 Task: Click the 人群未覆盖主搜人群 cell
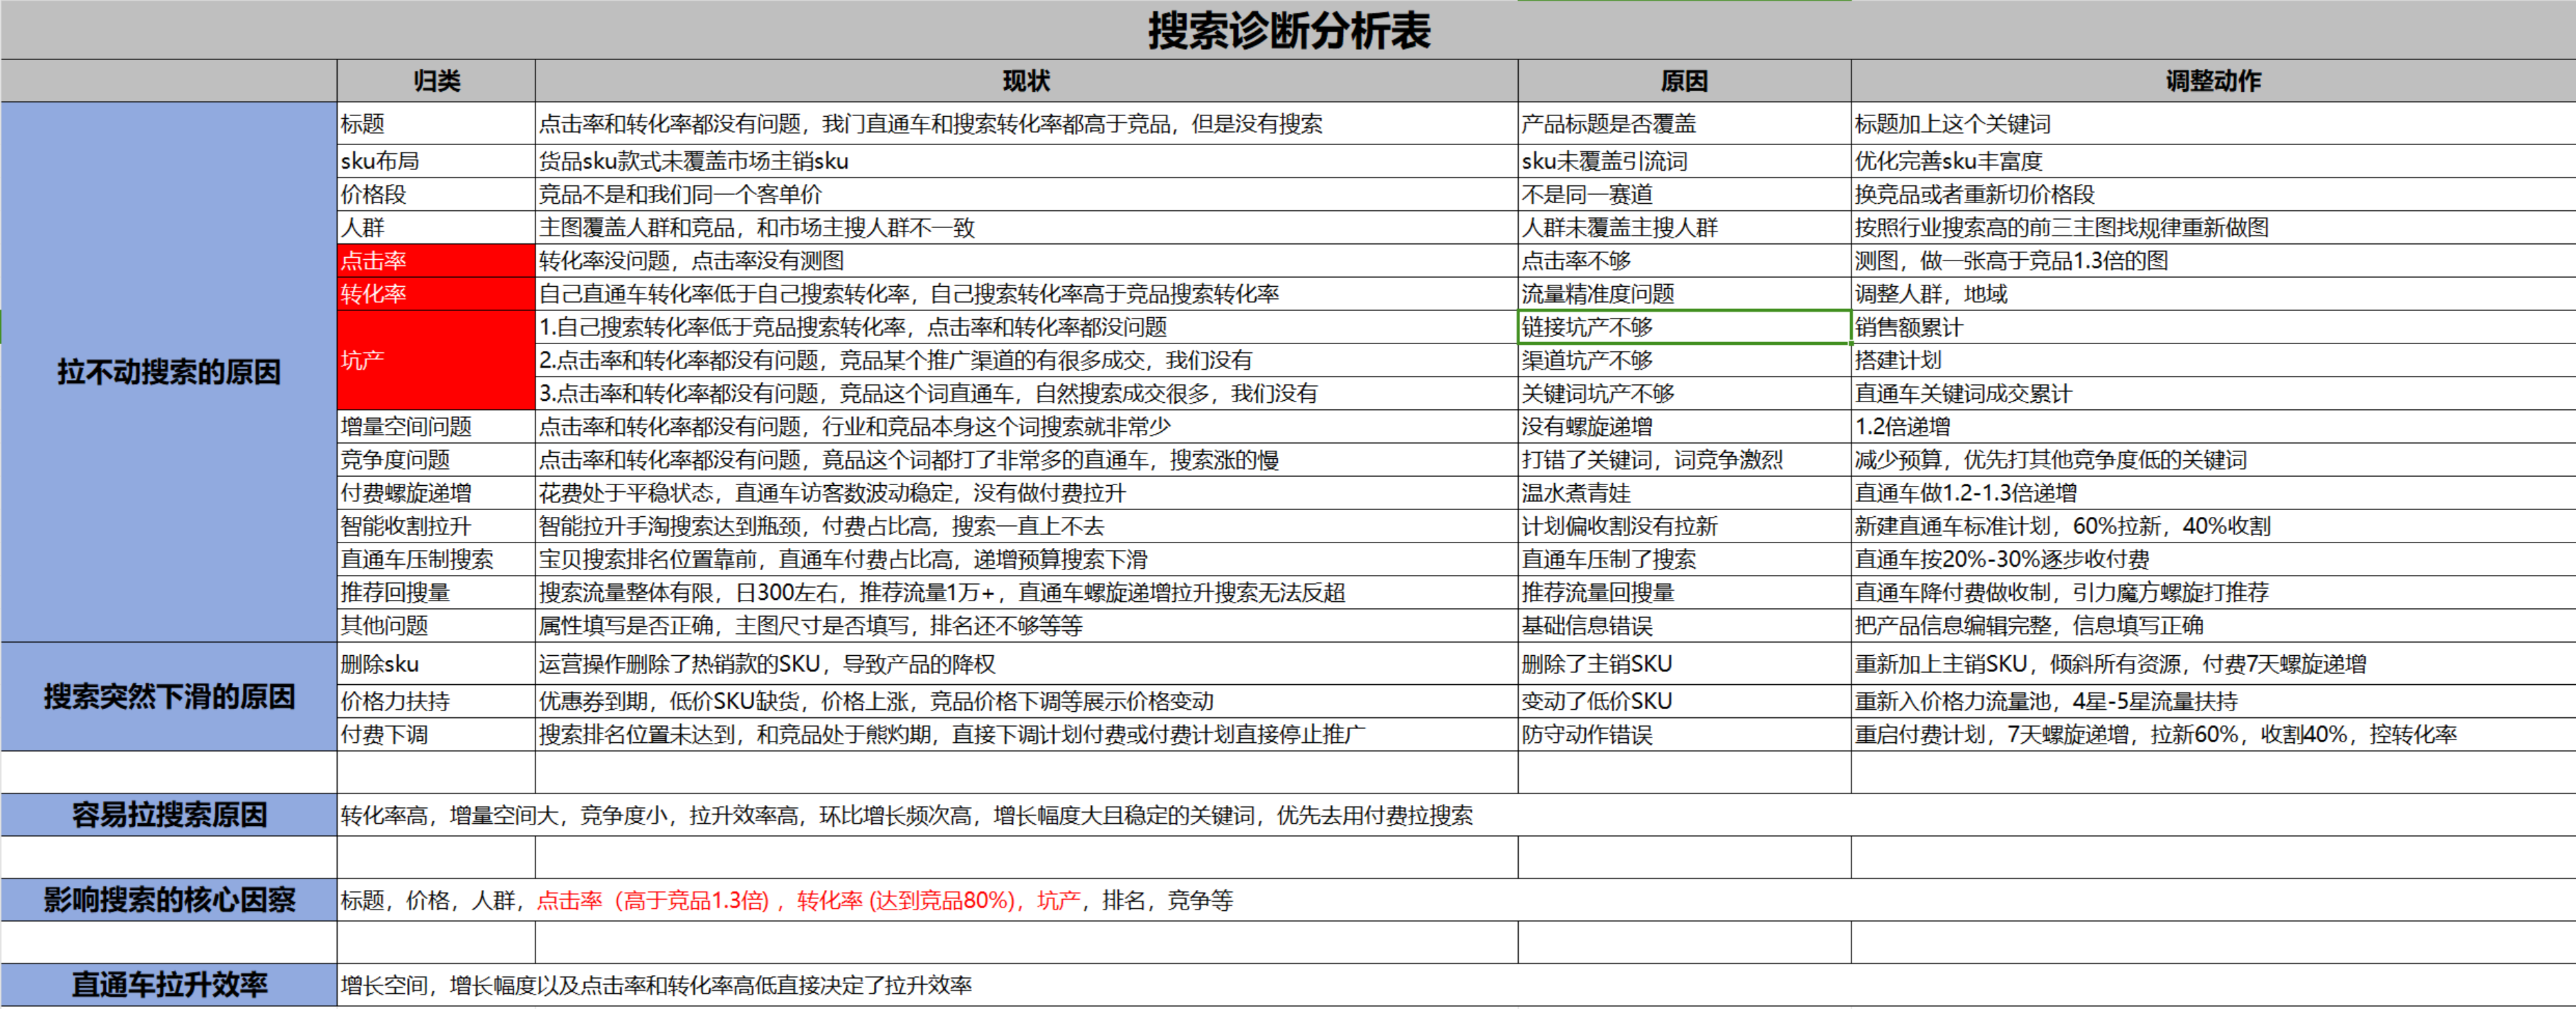point(1684,227)
